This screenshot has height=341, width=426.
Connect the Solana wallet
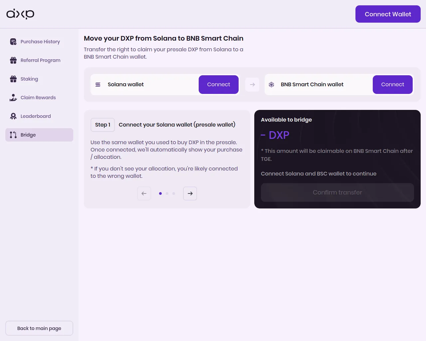coord(218,85)
